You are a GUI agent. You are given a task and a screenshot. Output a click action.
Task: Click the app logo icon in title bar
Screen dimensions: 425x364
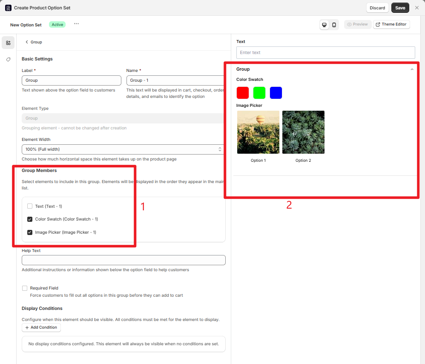(x=8, y=8)
